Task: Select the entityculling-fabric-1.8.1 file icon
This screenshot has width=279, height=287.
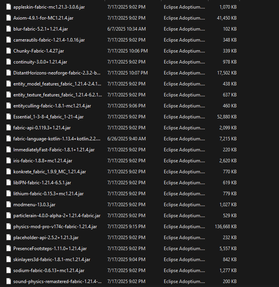Action: tap(8, 106)
